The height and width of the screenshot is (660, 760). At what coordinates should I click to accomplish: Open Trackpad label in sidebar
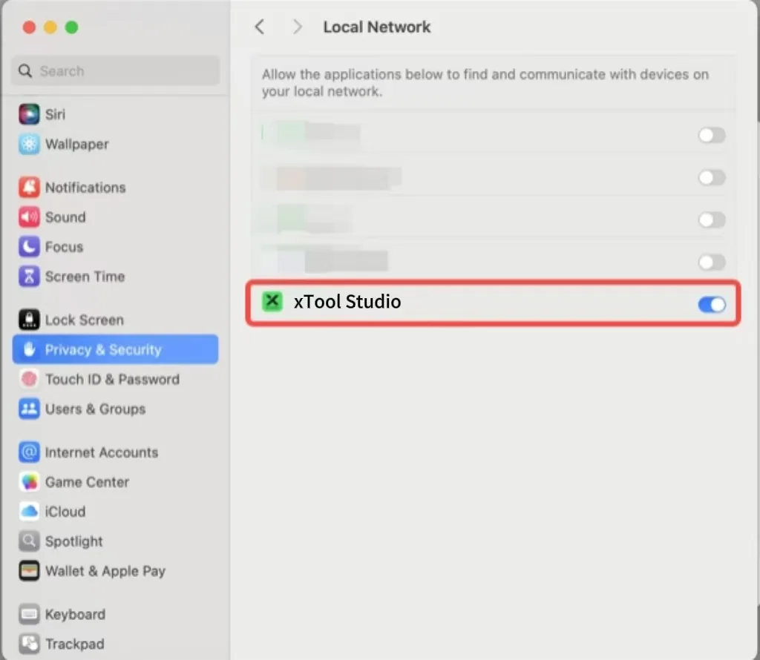click(75, 644)
